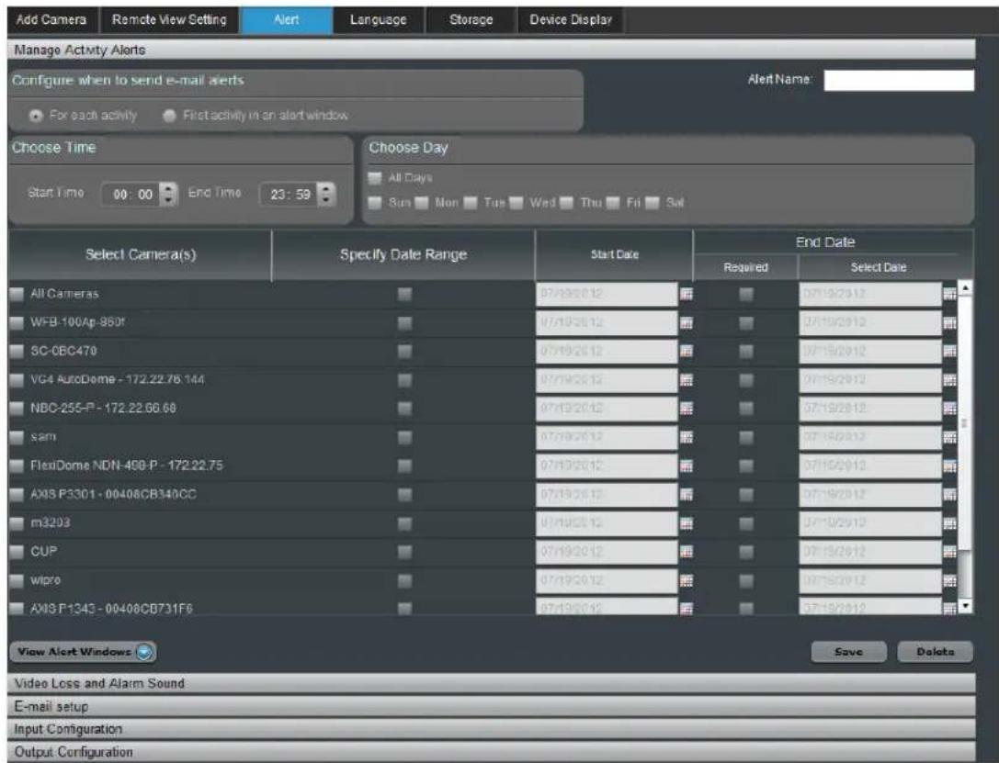The height and width of the screenshot is (763, 999).
Task: Open End Date calendar for SC-0BC470 row
Action: 949,352
